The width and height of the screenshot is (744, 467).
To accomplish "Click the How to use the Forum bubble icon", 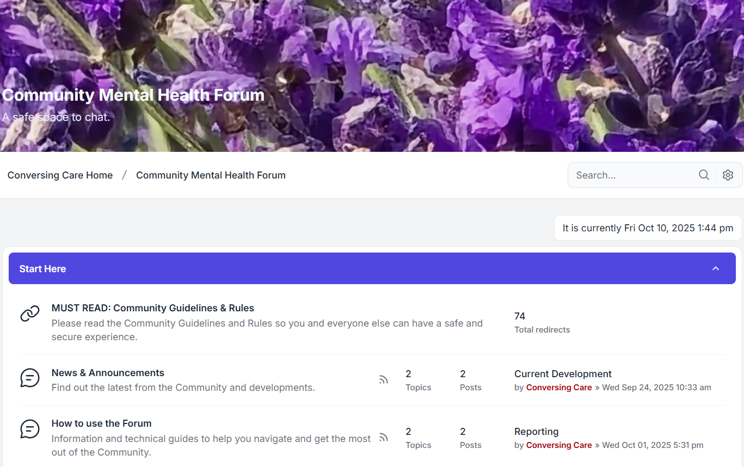I will click(x=30, y=429).
